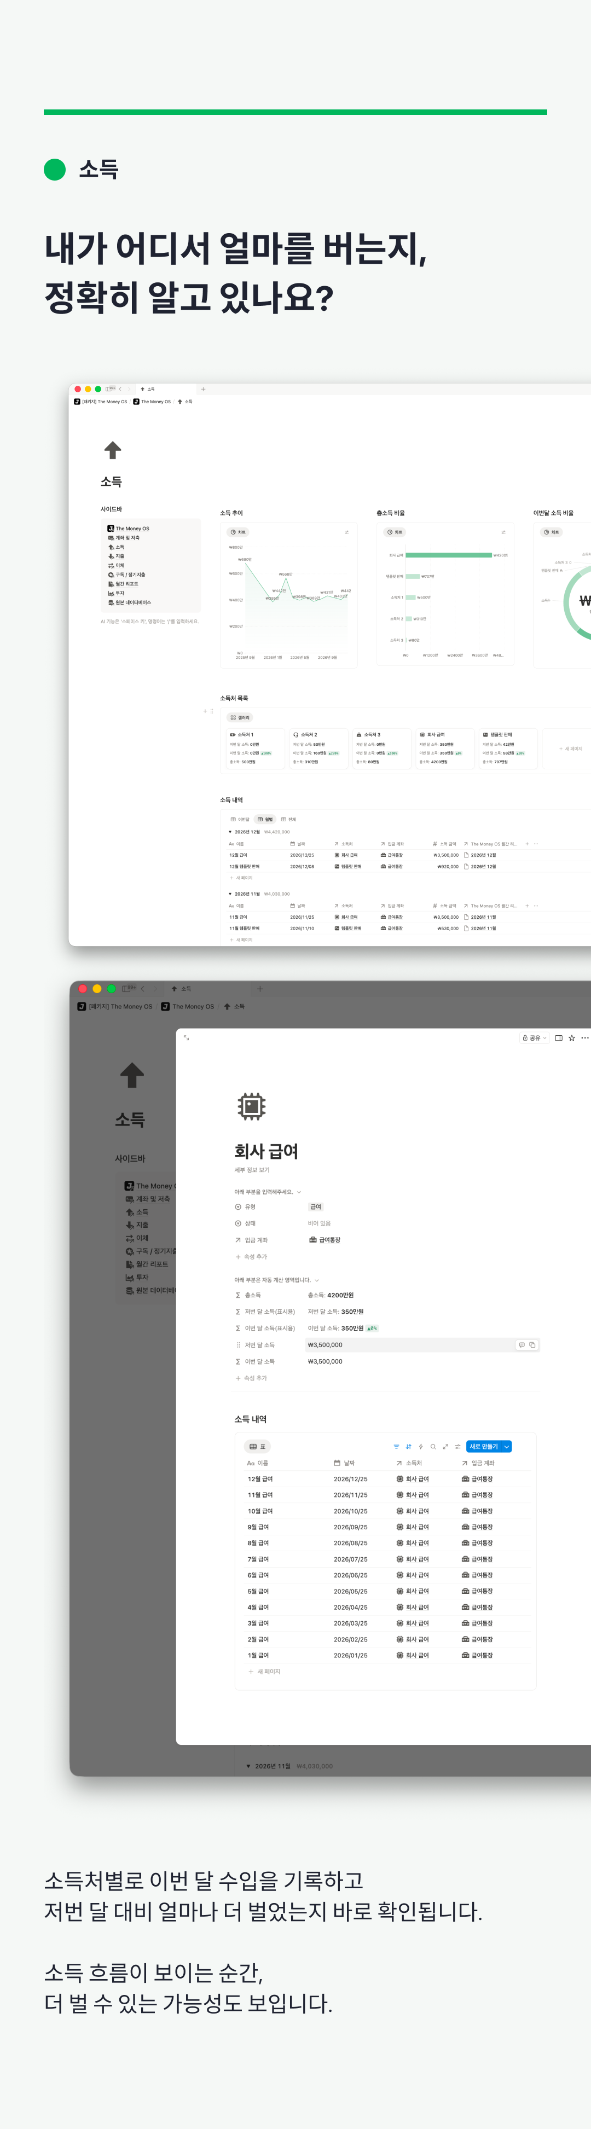The image size is (591, 2129).
Task: Open the 11월 템플릿 판매 row
Action: click(245, 929)
